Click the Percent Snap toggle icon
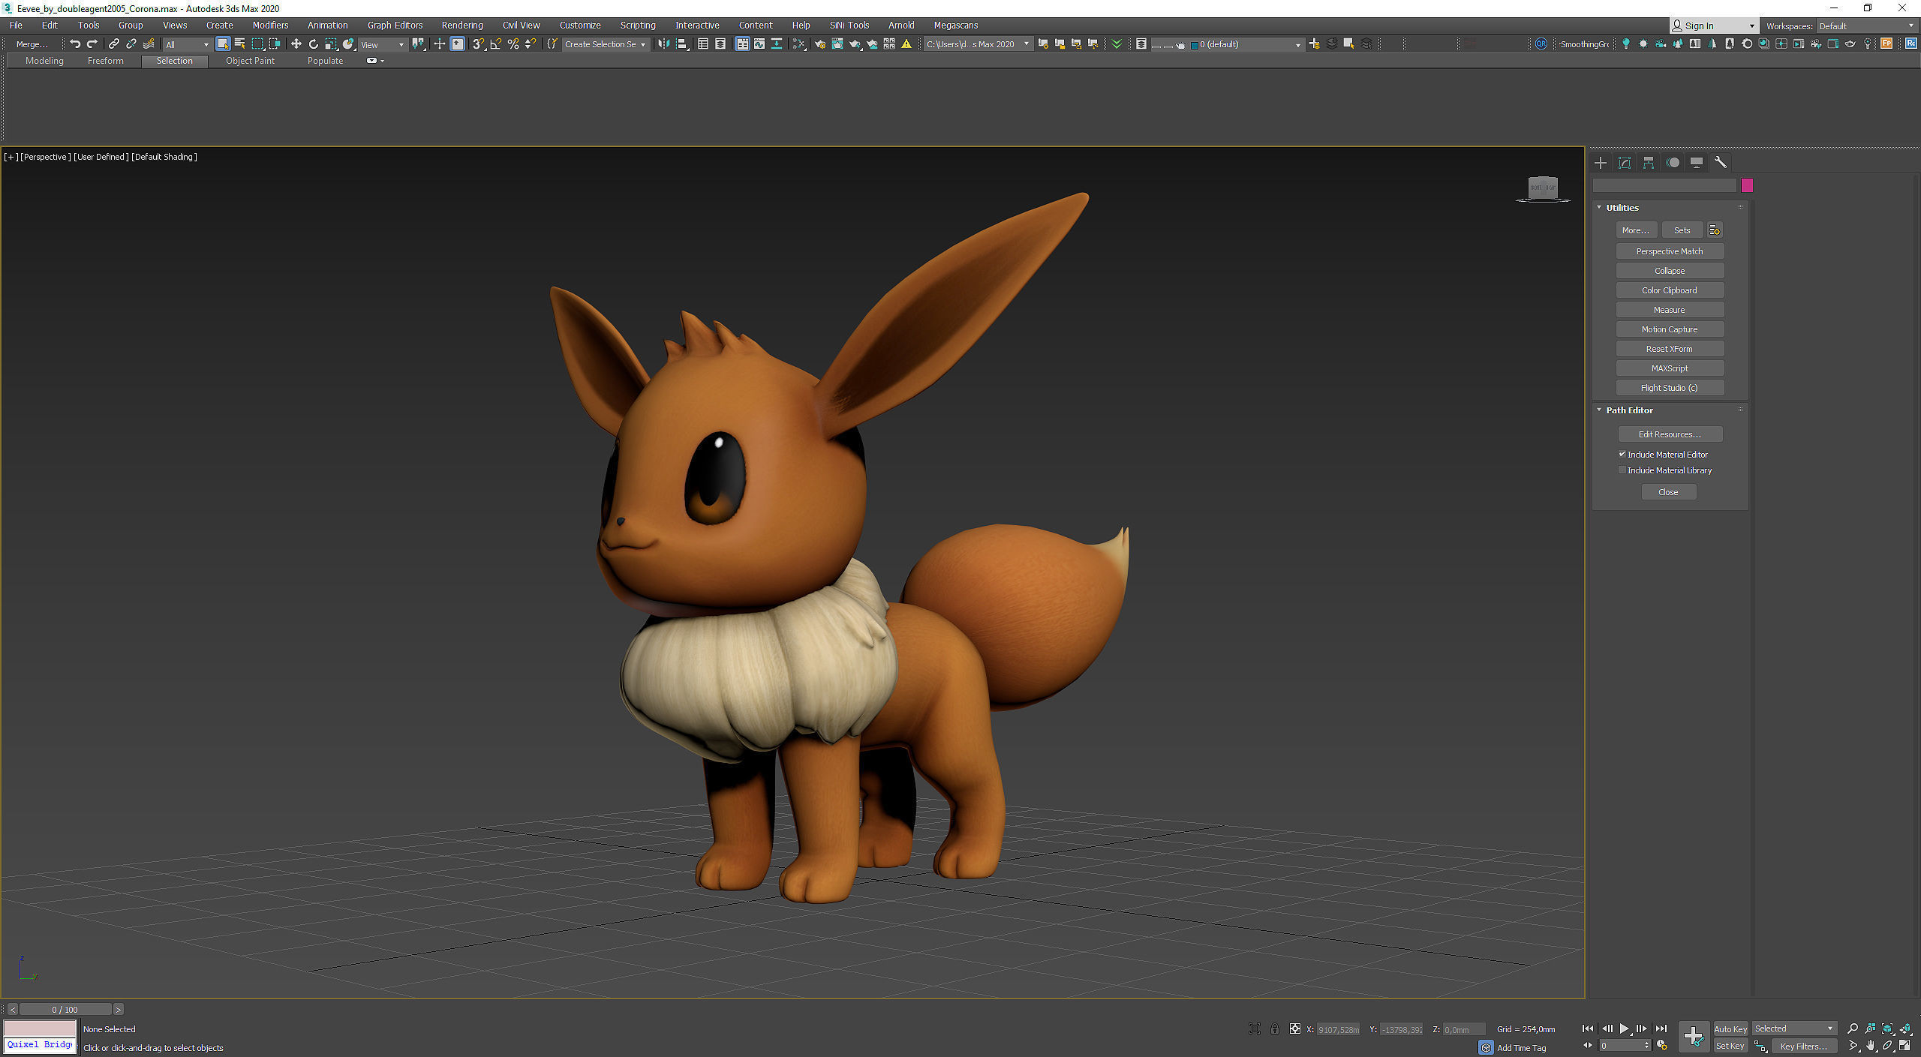 513,44
